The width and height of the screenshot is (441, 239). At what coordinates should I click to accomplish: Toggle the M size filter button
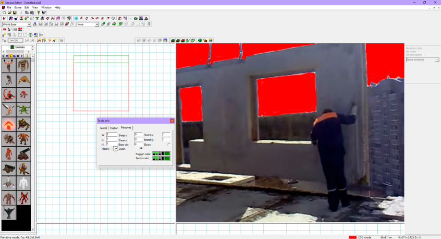[x=7, y=56]
